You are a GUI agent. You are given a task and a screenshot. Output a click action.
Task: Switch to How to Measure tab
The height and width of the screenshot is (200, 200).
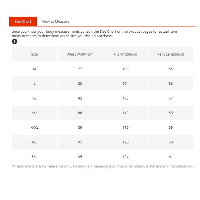click(x=56, y=21)
